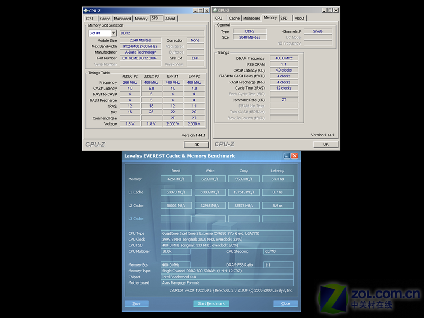Click Manufacturer A-Data Technology field
The height and width of the screenshot is (318, 424).
(140, 52)
